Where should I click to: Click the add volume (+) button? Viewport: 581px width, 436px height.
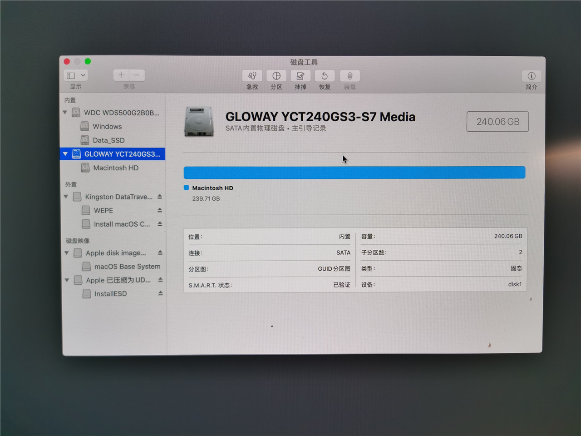pyautogui.click(x=121, y=75)
